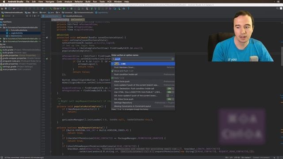Open the Navigate menu
The height and width of the screenshot is (159, 283).
coord(50,2)
